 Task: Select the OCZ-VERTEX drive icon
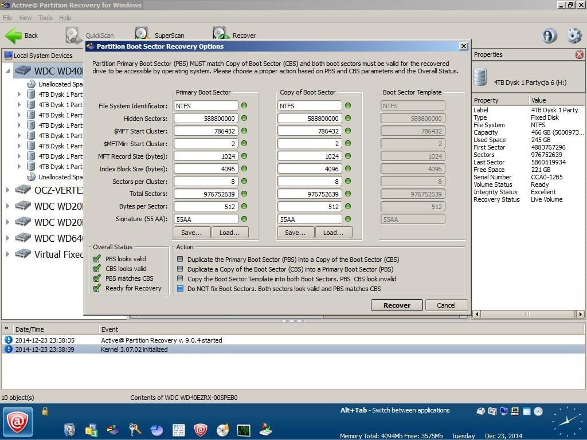tap(23, 190)
